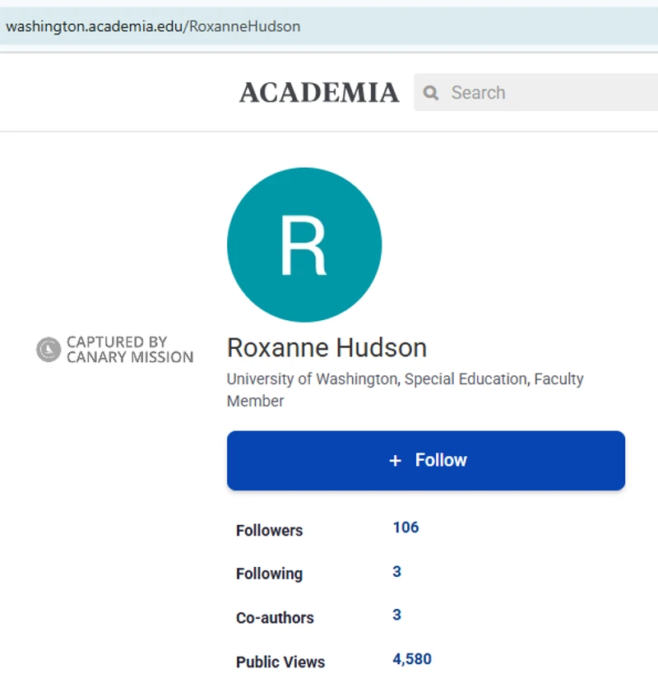Click the search icon inside the search bar
This screenshot has width=658, height=697.
tap(431, 93)
